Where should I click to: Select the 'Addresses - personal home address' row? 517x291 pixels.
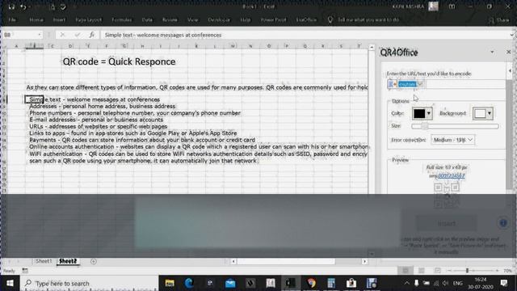pos(103,106)
